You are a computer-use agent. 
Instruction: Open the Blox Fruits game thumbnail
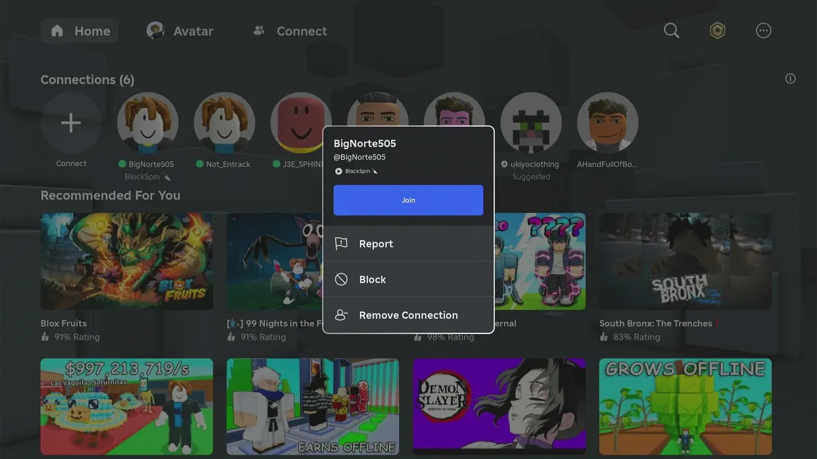pyautogui.click(x=127, y=261)
